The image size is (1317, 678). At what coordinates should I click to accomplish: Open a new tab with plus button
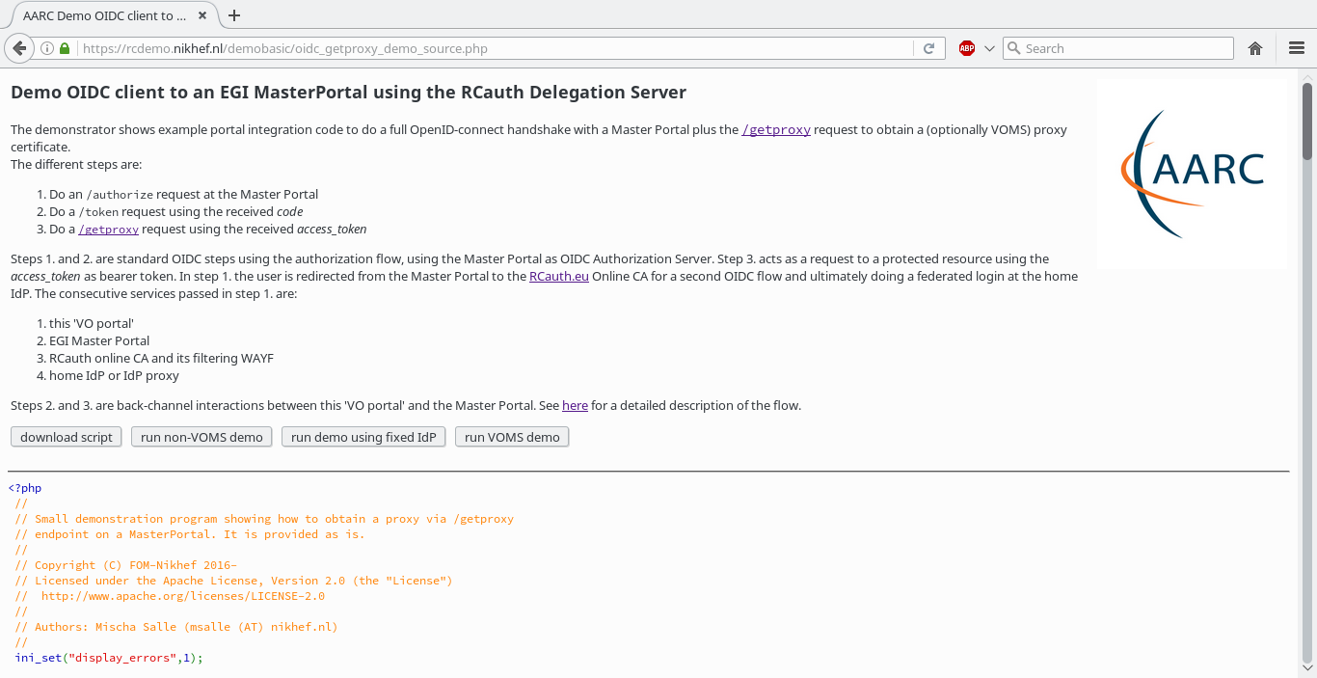tap(233, 15)
